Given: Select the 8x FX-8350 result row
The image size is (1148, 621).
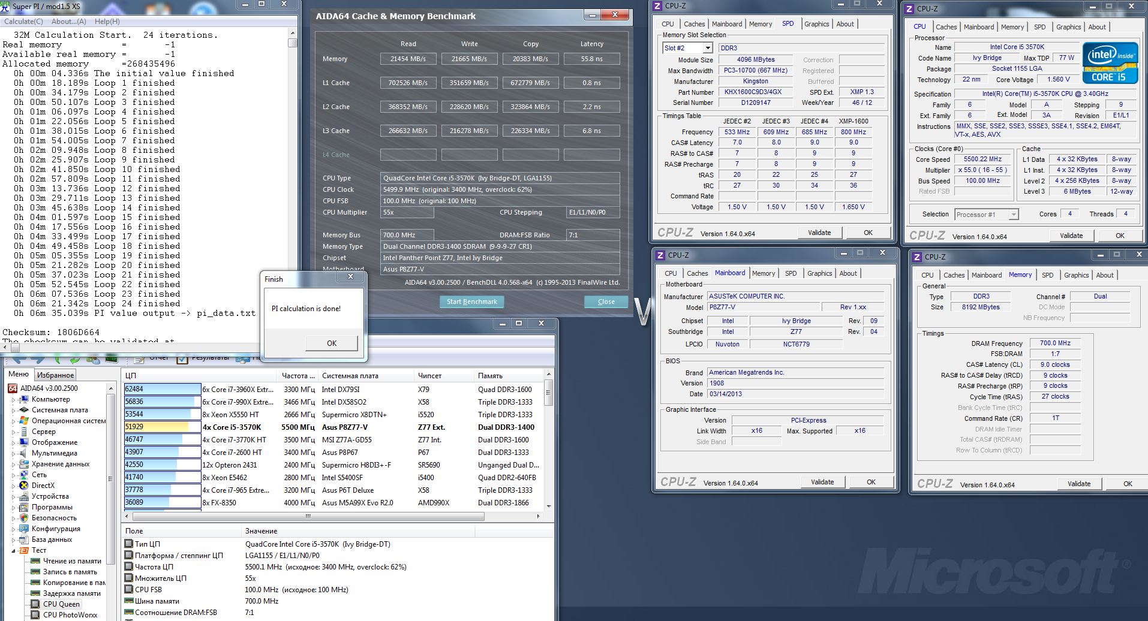Looking at the screenshot, I should click(332, 503).
